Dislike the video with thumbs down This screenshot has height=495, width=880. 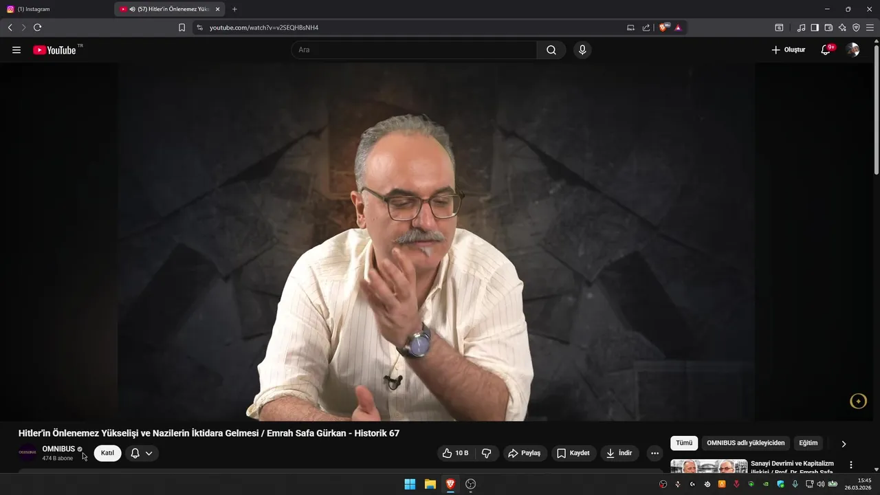pyautogui.click(x=487, y=453)
